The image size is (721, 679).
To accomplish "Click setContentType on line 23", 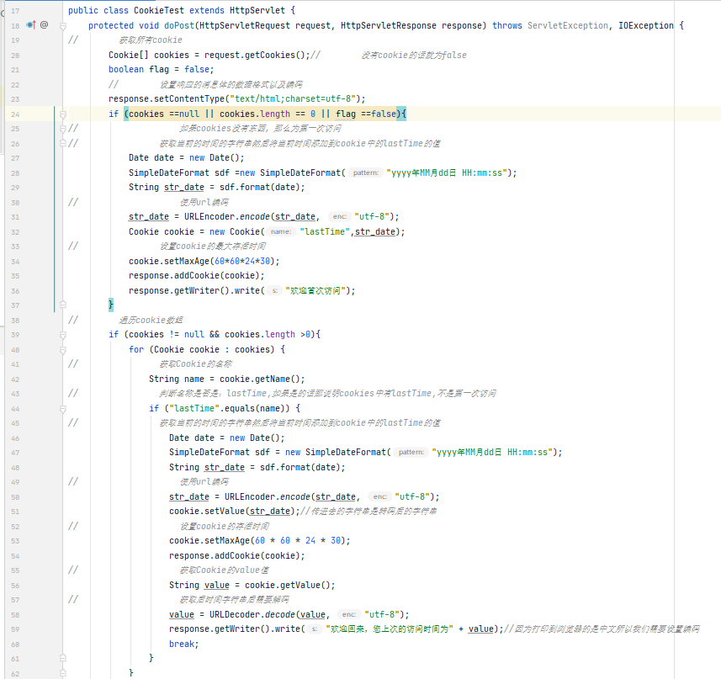I will pos(189,98).
